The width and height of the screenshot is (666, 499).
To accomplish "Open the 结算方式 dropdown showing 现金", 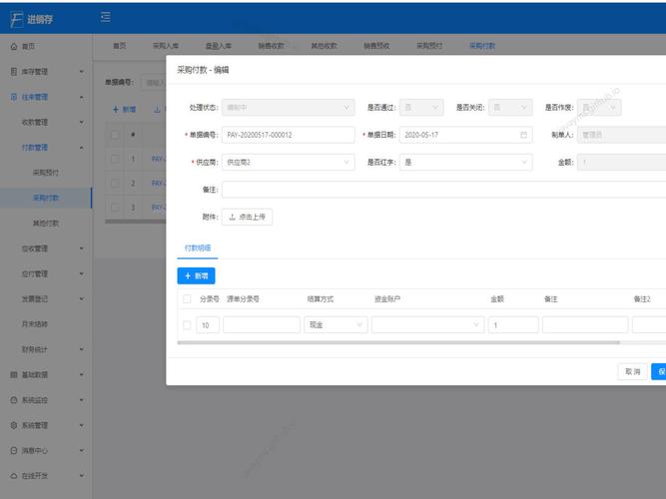I will 334,324.
